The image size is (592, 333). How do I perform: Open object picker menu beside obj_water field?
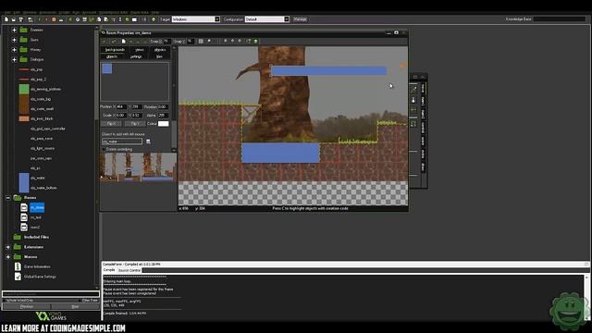[148, 142]
